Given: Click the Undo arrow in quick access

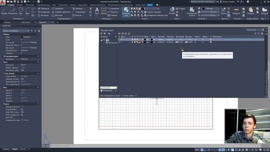Looking at the screenshot, I should pyautogui.click(x=29, y=2).
